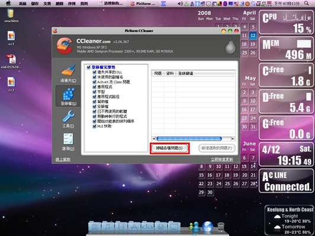The height and width of the screenshot is (236, 315).
Task: Open the 文書 menu in the menu bar
Action: pyautogui.click(x=47, y=4)
